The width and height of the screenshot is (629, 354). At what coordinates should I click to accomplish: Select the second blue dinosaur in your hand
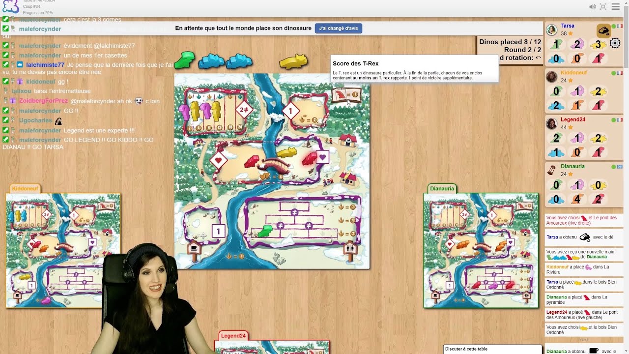[x=239, y=61]
